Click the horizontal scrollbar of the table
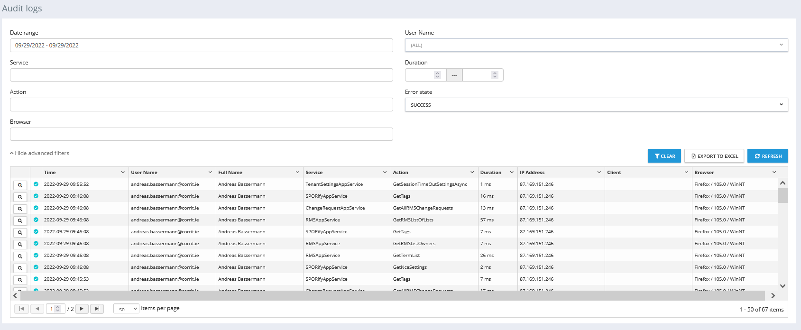 (x=392, y=296)
